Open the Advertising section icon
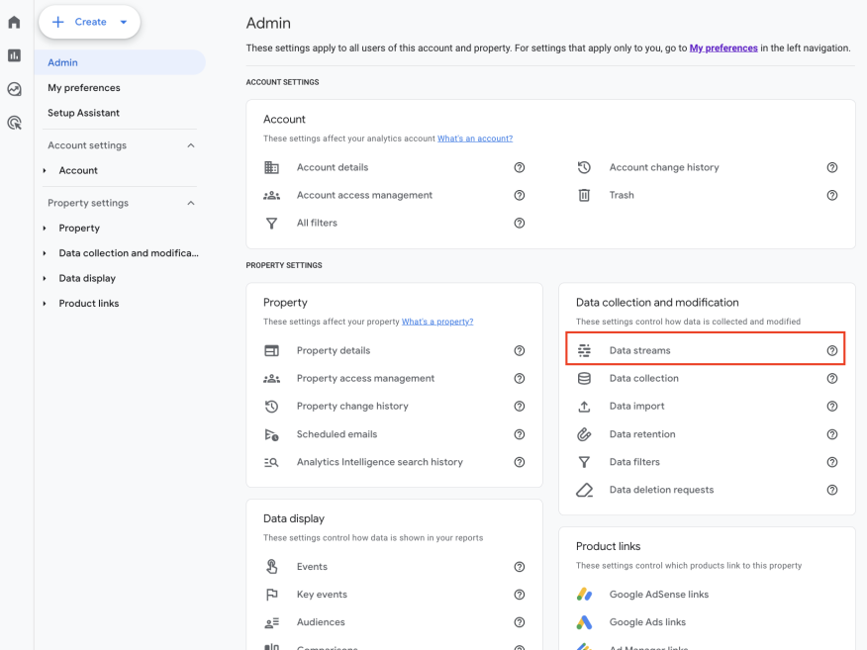867x650 pixels. click(x=13, y=123)
